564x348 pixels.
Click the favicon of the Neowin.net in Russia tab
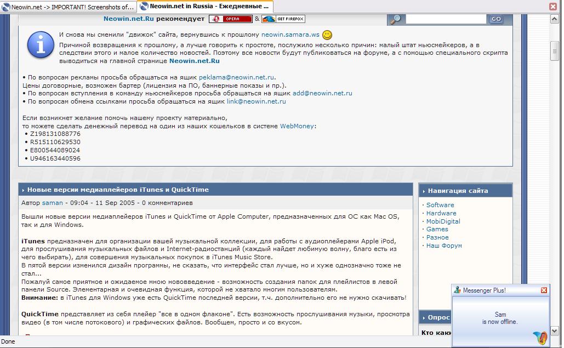144,6
